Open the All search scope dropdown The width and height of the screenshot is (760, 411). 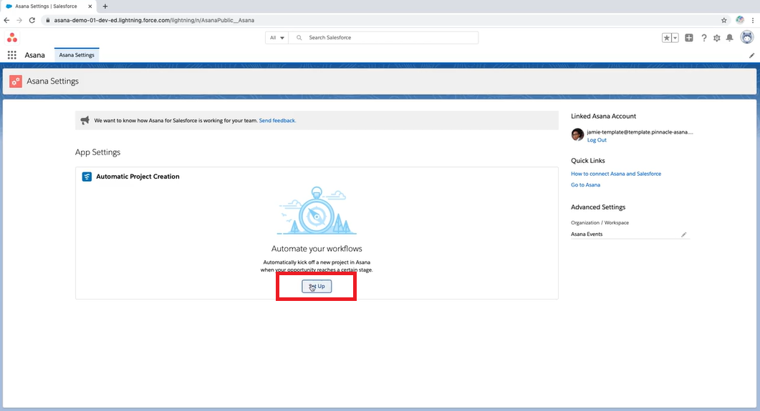click(276, 38)
